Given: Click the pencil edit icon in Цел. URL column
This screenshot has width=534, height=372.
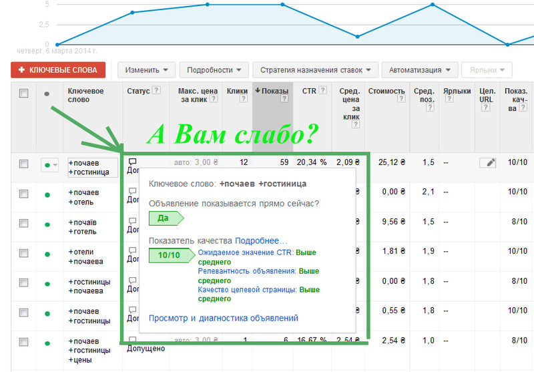Looking at the screenshot, I should [x=487, y=162].
